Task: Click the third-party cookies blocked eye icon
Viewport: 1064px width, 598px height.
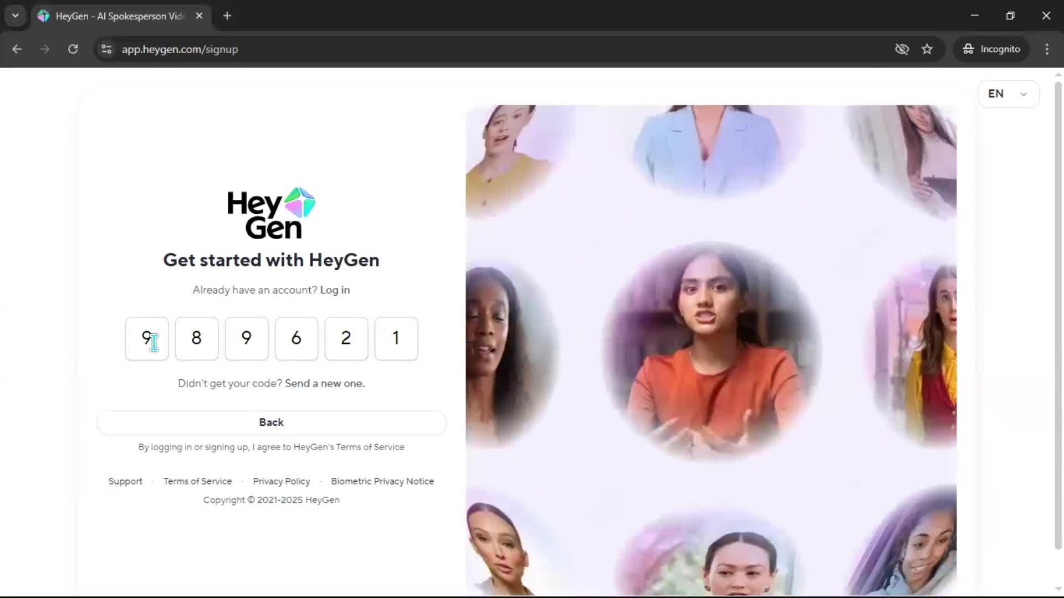Action: (x=902, y=49)
